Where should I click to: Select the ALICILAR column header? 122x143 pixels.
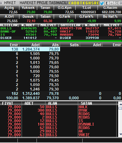9,25
